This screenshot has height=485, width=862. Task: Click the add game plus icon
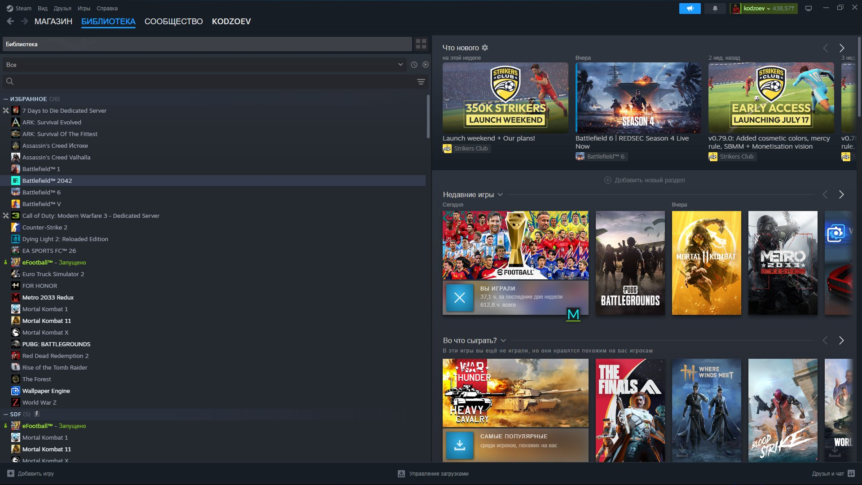[x=11, y=473]
